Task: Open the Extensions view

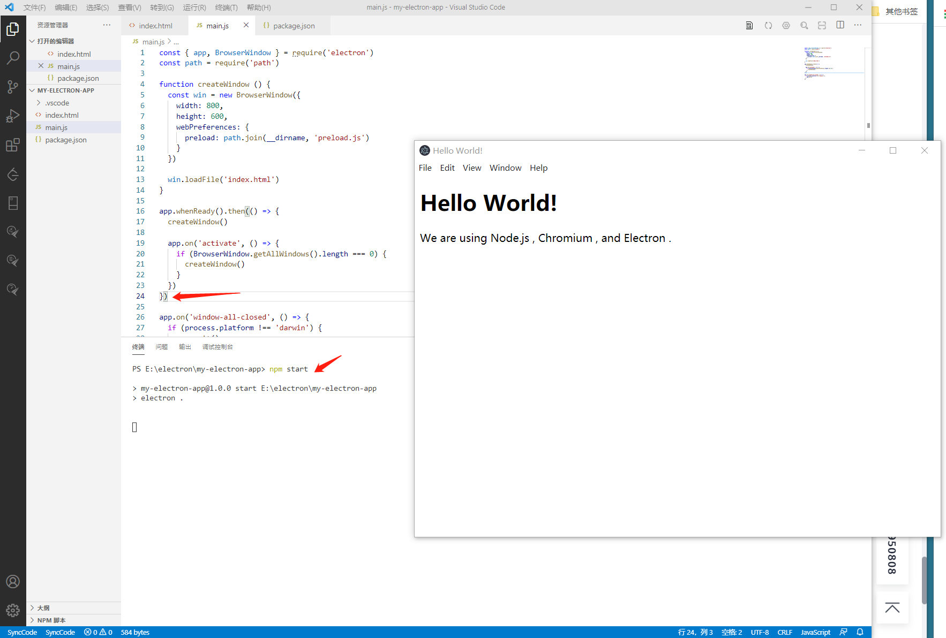Action: (x=13, y=145)
